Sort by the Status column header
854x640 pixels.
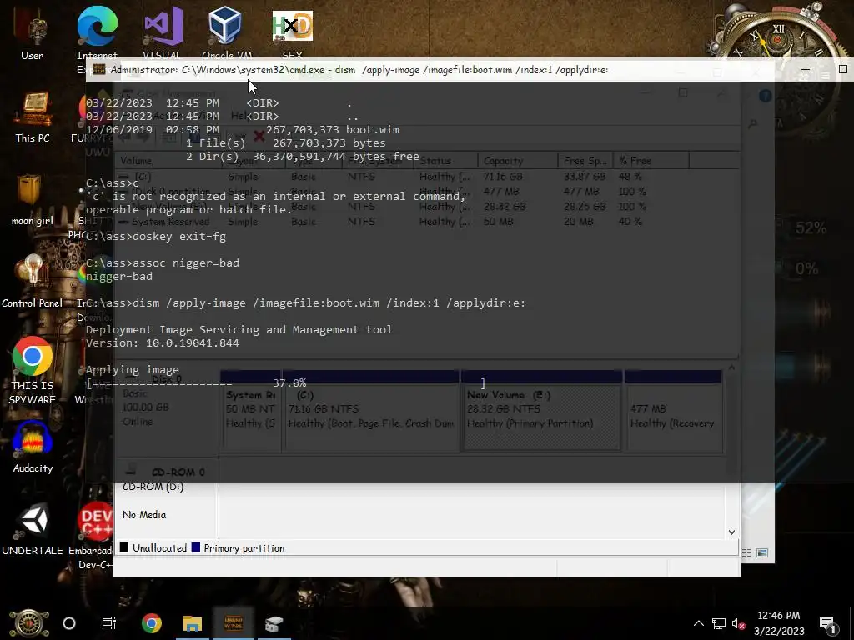click(447, 161)
